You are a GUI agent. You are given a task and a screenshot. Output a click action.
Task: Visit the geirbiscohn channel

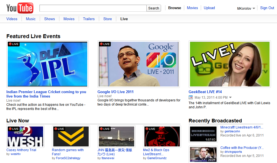click(x=232, y=131)
